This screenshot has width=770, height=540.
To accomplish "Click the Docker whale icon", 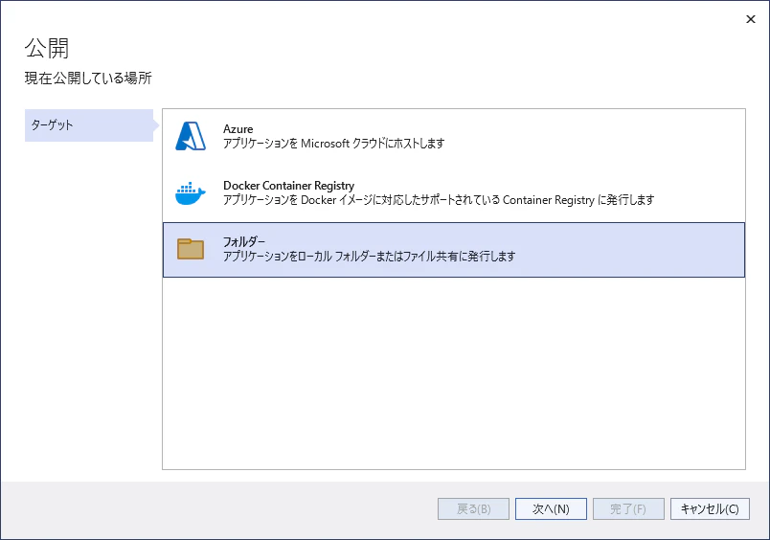I will pyautogui.click(x=191, y=193).
